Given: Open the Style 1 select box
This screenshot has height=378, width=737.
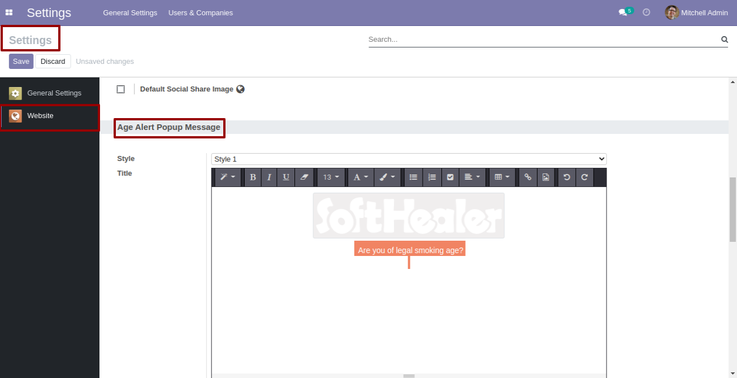Looking at the screenshot, I should [409, 159].
